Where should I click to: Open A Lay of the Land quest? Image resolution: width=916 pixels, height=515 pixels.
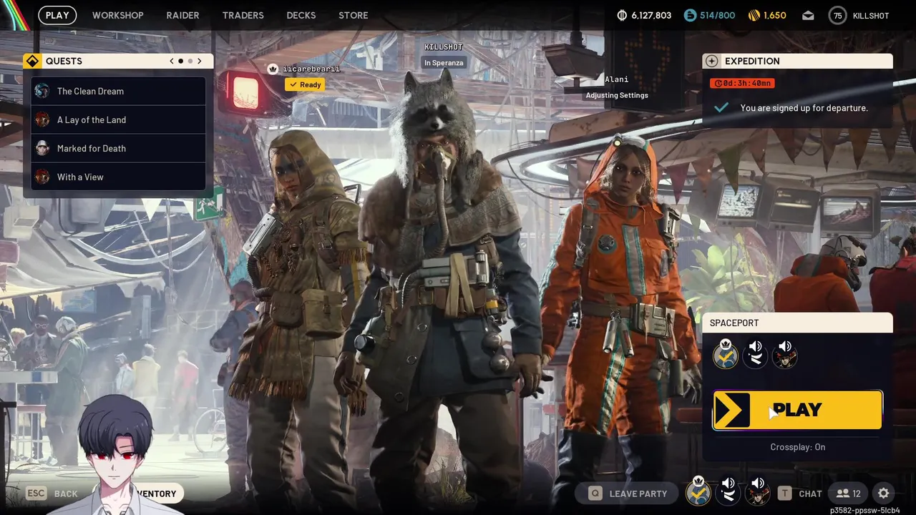click(x=118, y=119)
